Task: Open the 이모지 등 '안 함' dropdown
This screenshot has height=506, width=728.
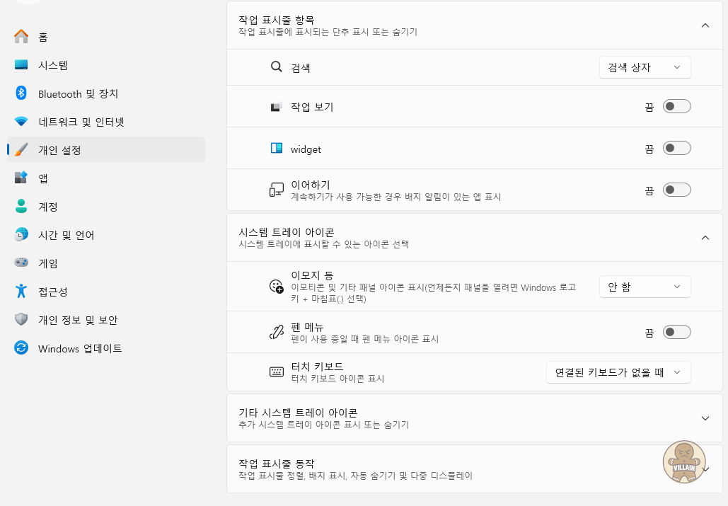Action: [645, 287]
